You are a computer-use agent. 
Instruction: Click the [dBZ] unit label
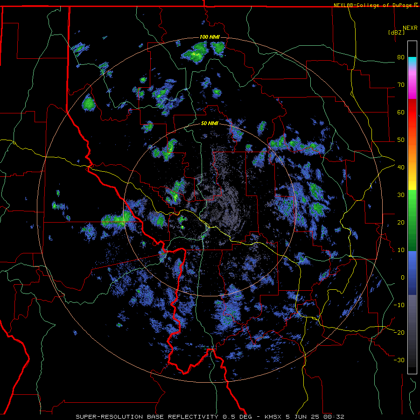396,32
